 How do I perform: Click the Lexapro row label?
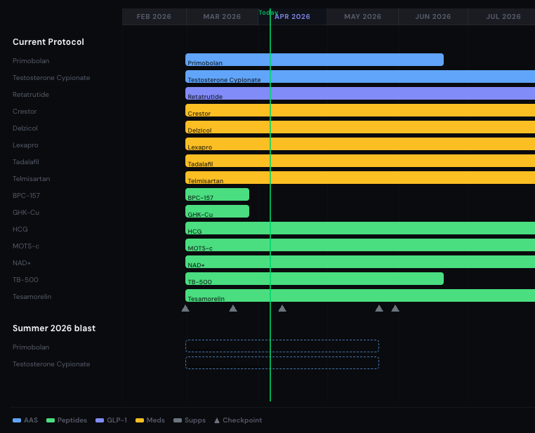25,145
